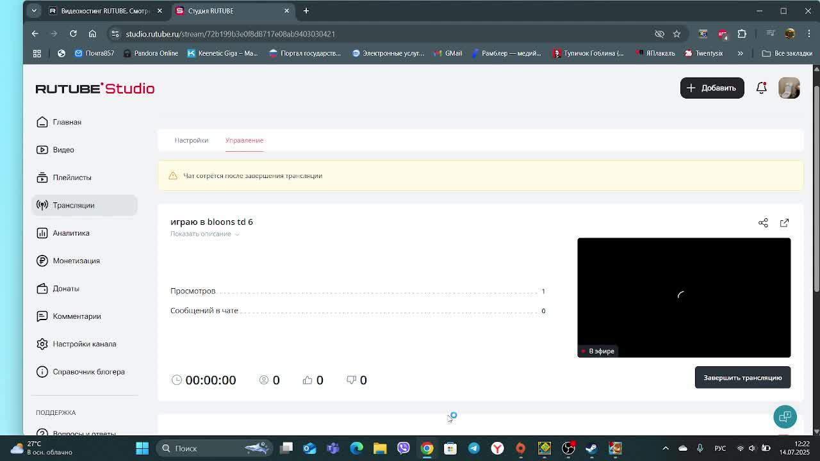Open the tab search dropdown arrow

coord(34,11)
